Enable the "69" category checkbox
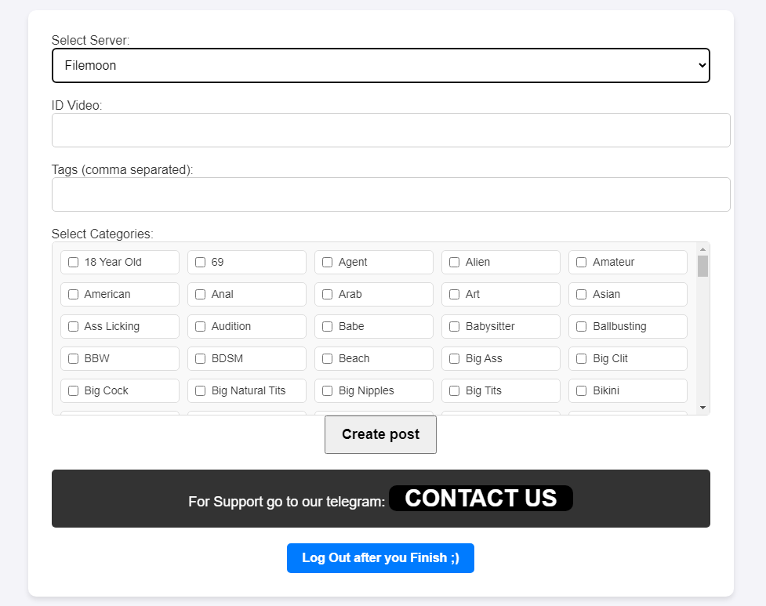The height and width of the screenshot is (606, 766). click(200, 262)
